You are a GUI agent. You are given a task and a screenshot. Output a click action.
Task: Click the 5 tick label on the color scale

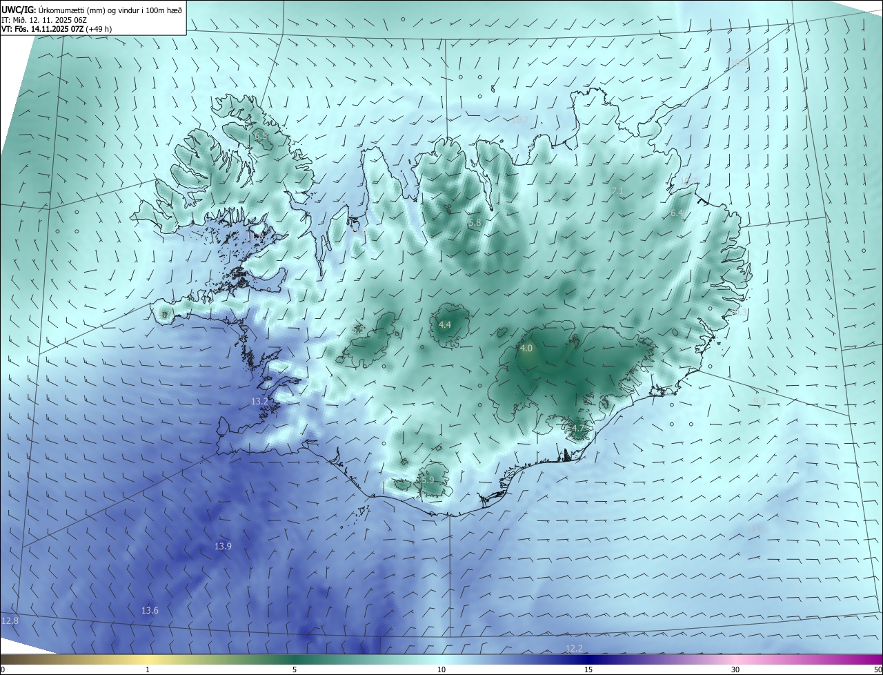pyautogui.click(x=295, y=669)
